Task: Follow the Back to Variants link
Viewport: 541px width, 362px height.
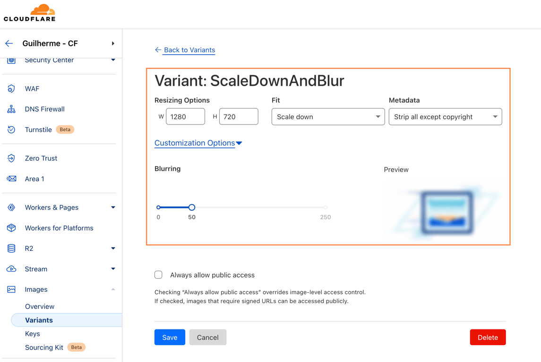Action: click(x=189, y=50)
